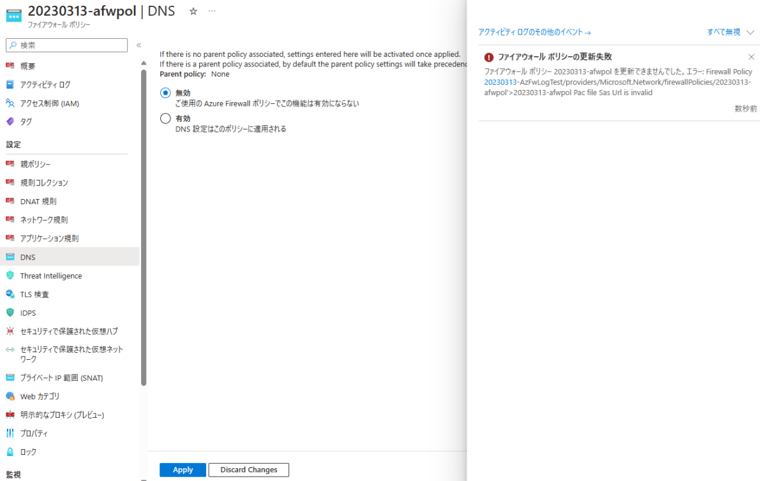Click すべて無視 dismiss-all link
The height and width of the screenshot is (481, 766).
pos(724,32)
